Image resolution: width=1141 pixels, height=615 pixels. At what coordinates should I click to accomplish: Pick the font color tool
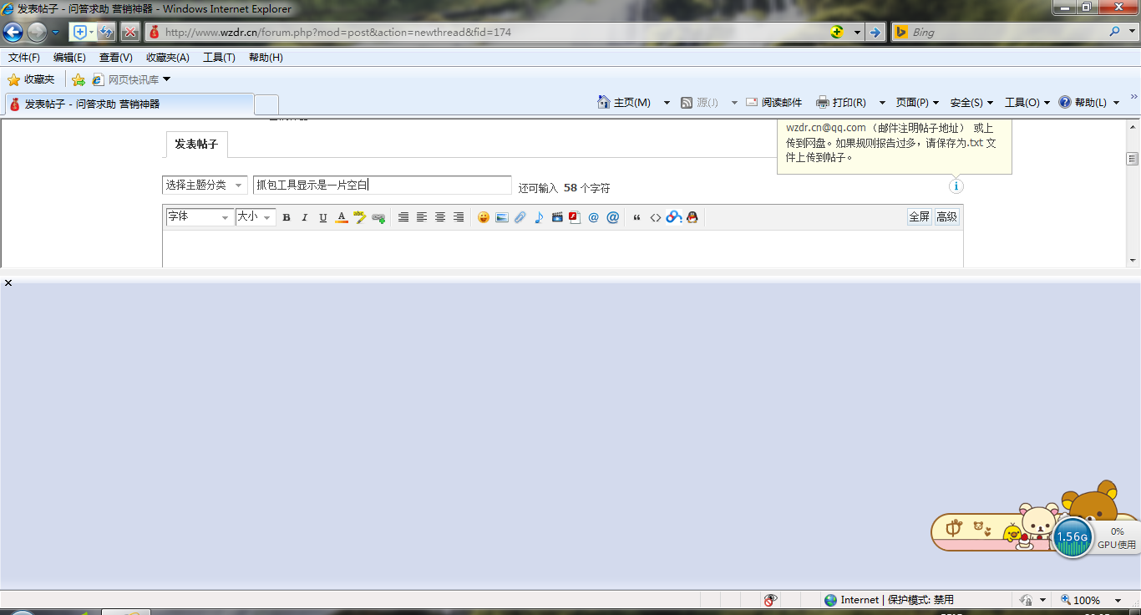(x=342, y=217)
